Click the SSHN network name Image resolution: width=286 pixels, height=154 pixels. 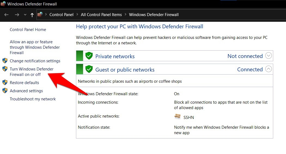tap(188, 117)
